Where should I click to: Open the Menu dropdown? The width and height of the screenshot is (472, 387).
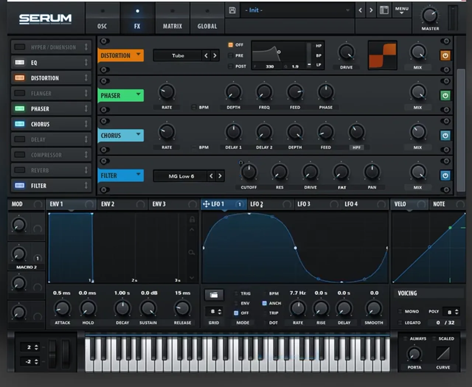tap(402, 10)
